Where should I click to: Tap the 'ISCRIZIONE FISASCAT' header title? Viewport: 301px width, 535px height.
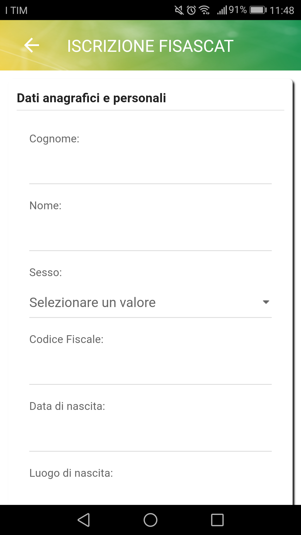click(150, 46)
